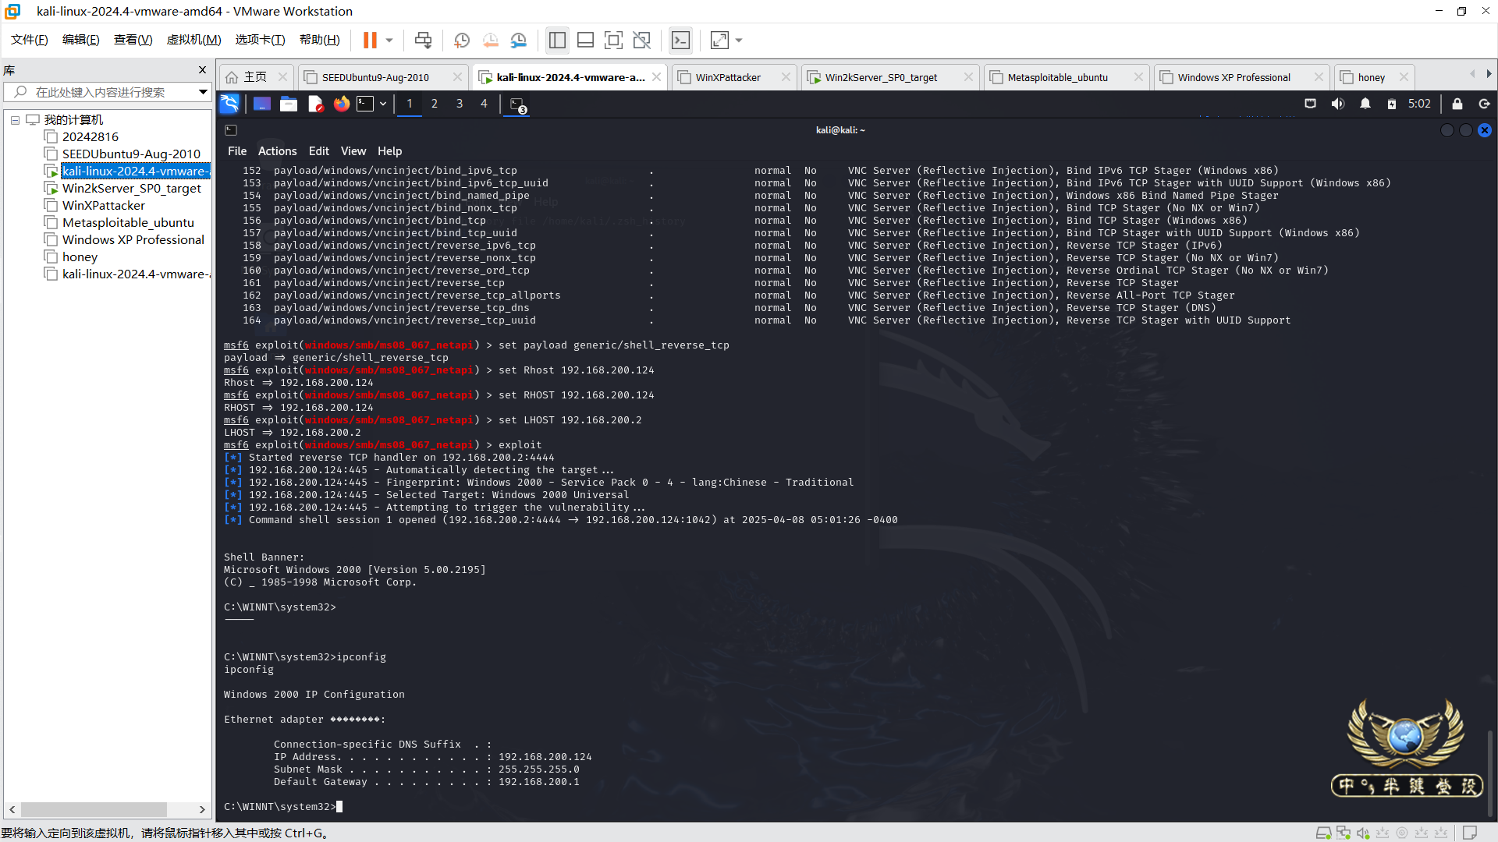1498x842 pixels.
Task: Click the snapshot manager wrench-clock icon
Action: click(519, 41)
